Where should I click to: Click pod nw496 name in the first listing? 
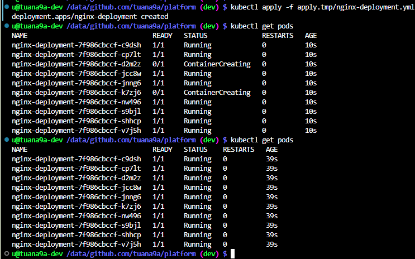point(77,102)
